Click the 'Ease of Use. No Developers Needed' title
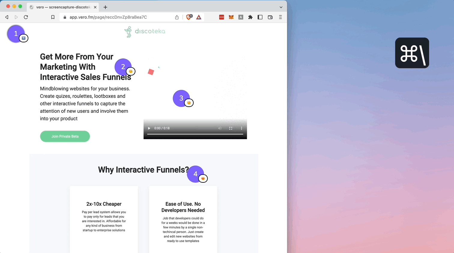The image size is (454, 253). 183,207
